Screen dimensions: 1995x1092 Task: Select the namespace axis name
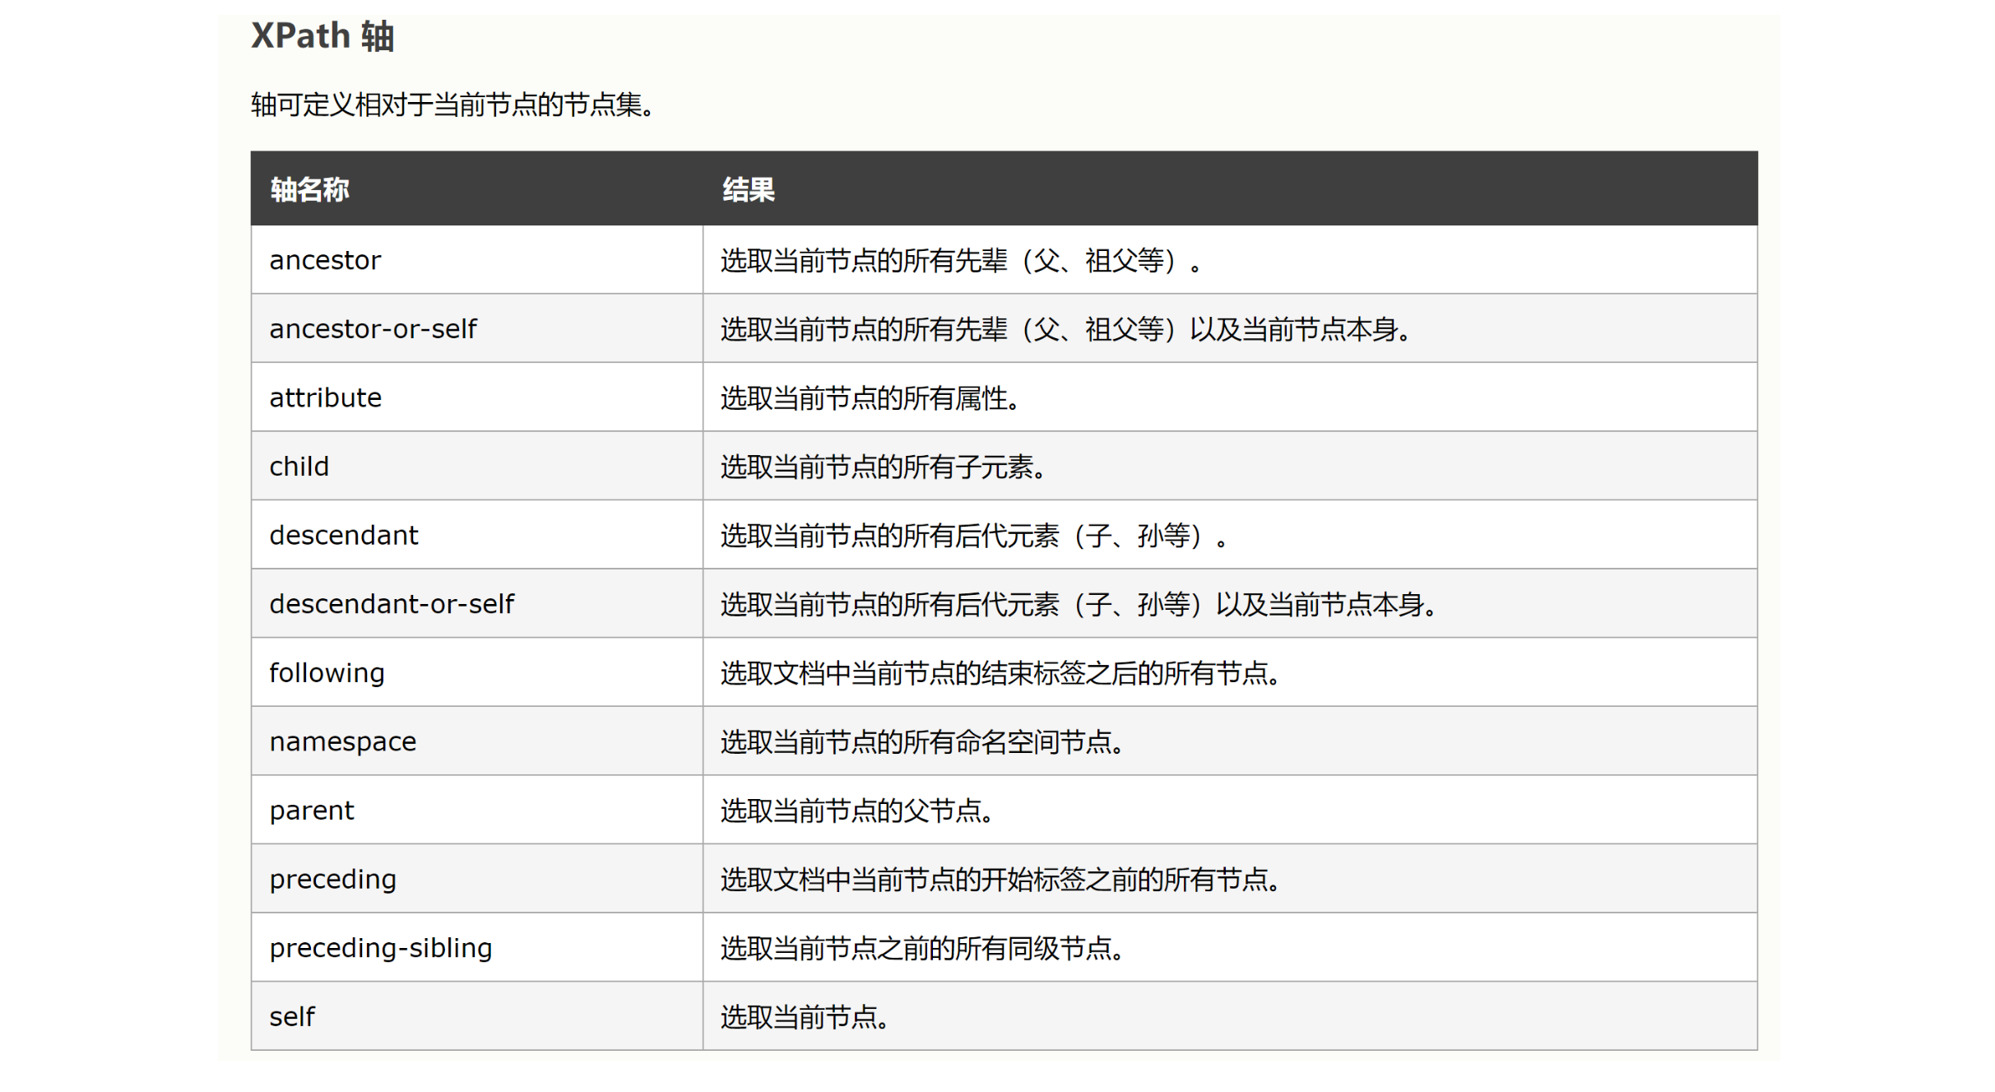pos(343,742)
